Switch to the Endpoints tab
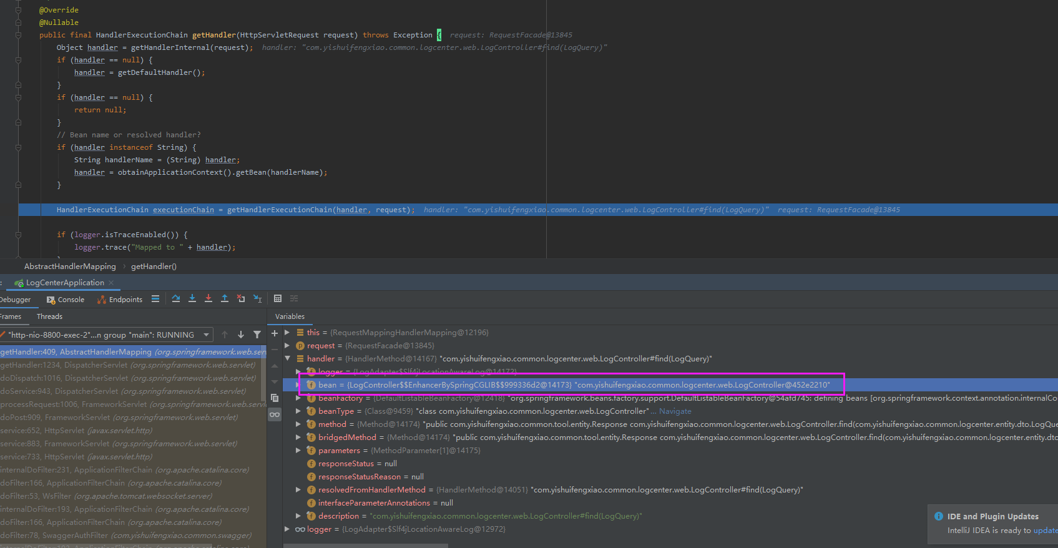Viewport: 1058px width, 548px height. click(x=120, y=300)
